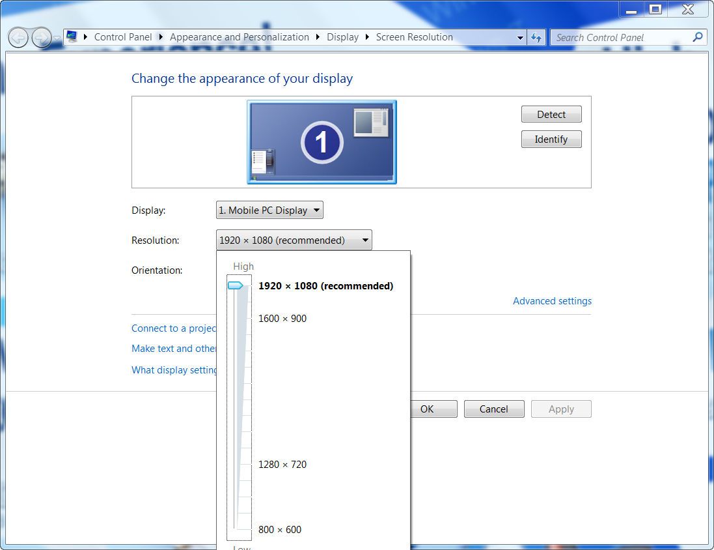
Task: Click the Control Panel icon in address bar
Action: coord(72,37)
